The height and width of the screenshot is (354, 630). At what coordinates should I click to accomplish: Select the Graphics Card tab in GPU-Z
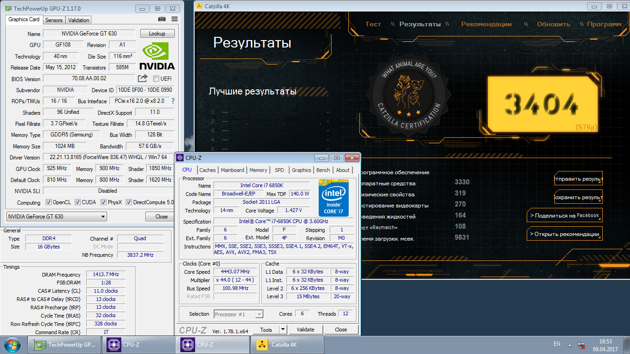(x=24, y=19)
